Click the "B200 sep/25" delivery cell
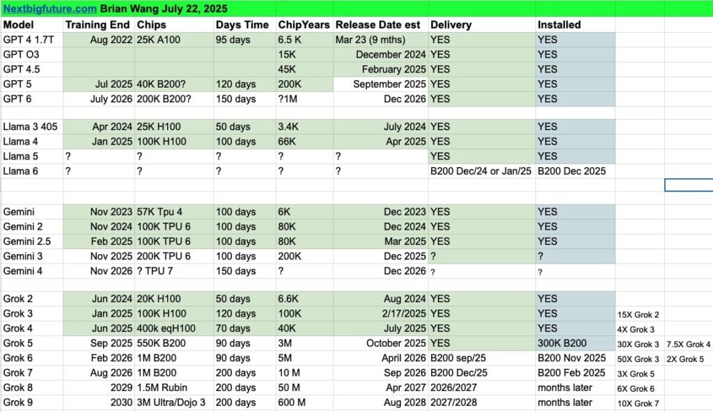The height and width of the screenshot is (412, 713). (x=482, y=358)
